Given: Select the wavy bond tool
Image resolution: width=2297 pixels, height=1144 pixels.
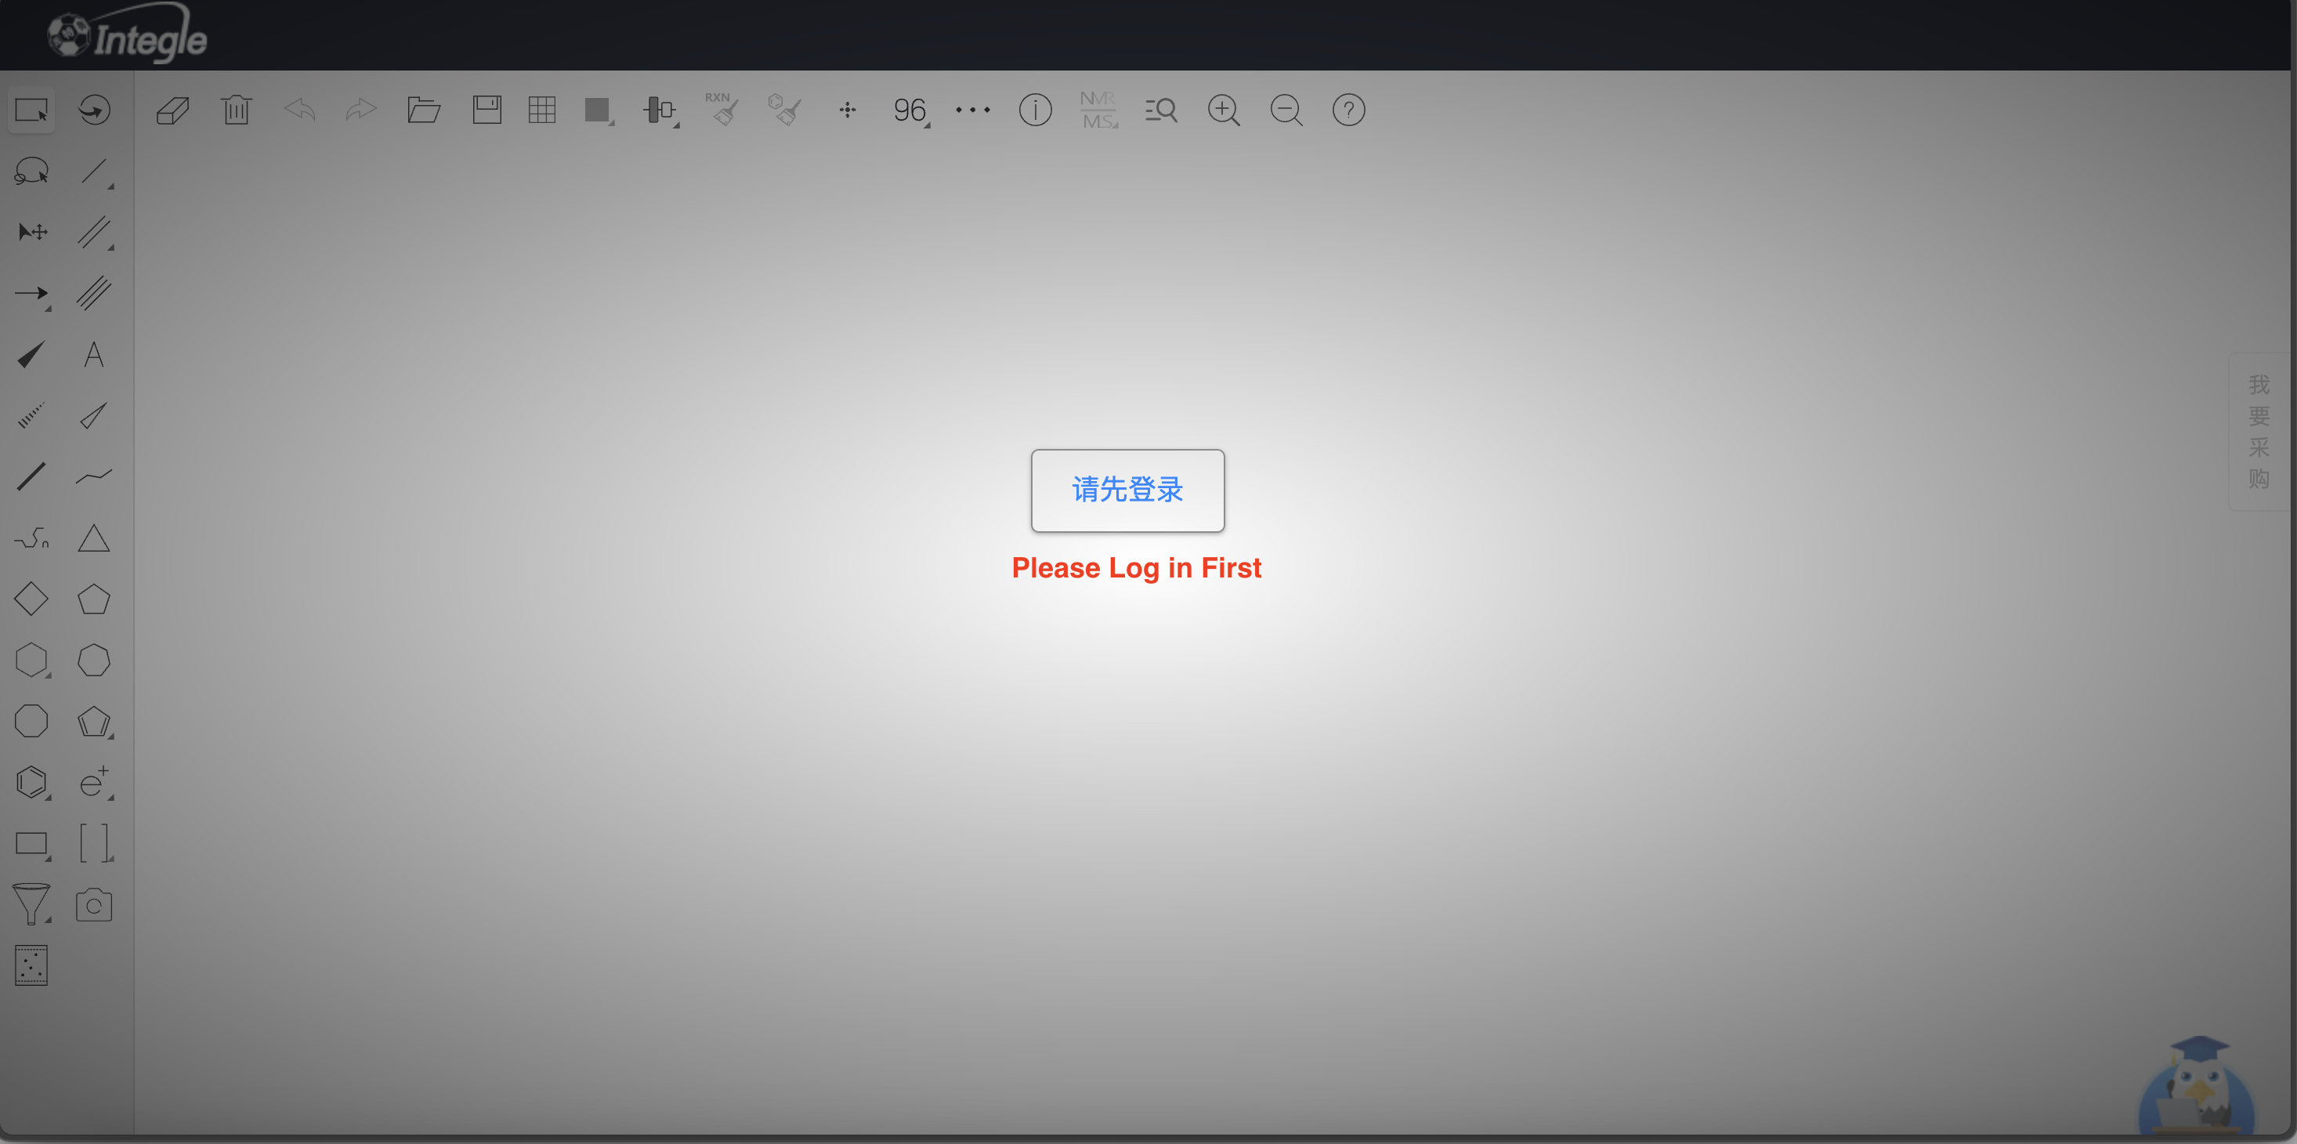Looking at the screenshot, I should pos(94,476).
